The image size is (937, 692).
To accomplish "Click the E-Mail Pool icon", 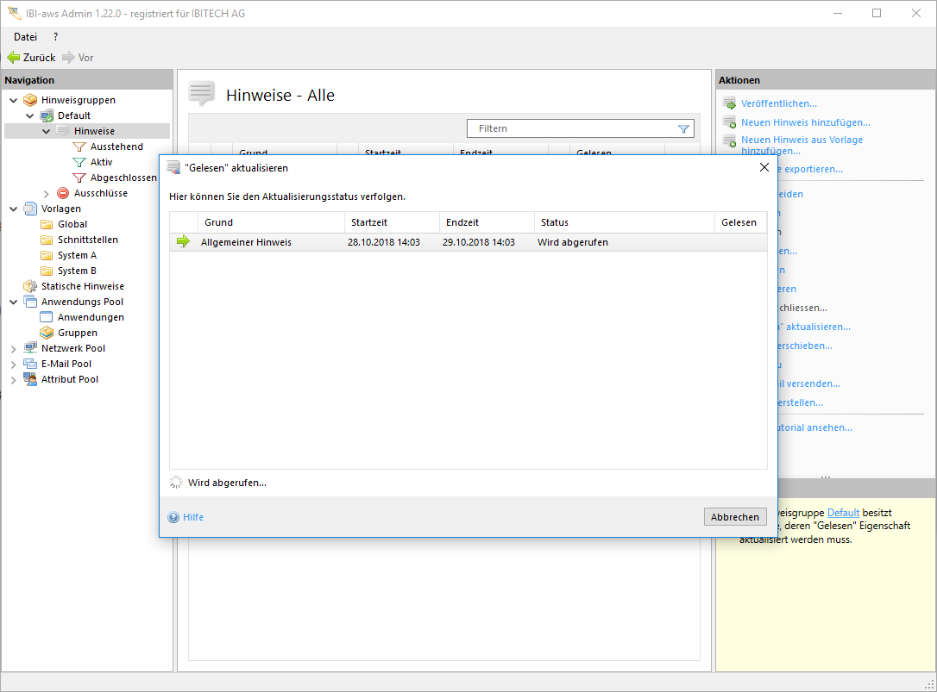I will tap(30, 364).
